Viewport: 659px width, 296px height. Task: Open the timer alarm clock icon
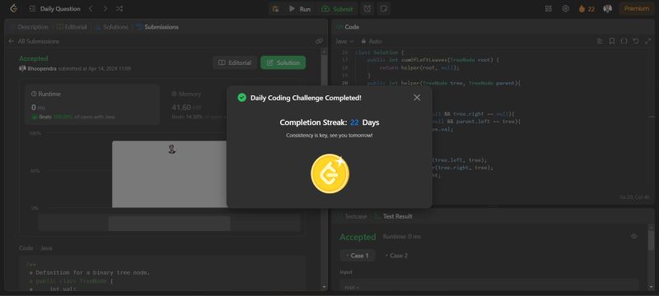click(x=367, y=8)
